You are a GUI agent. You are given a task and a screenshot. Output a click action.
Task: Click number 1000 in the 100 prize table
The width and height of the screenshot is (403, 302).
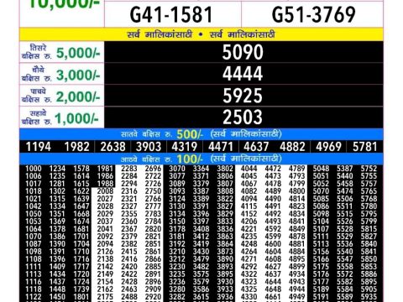(34, 169)
